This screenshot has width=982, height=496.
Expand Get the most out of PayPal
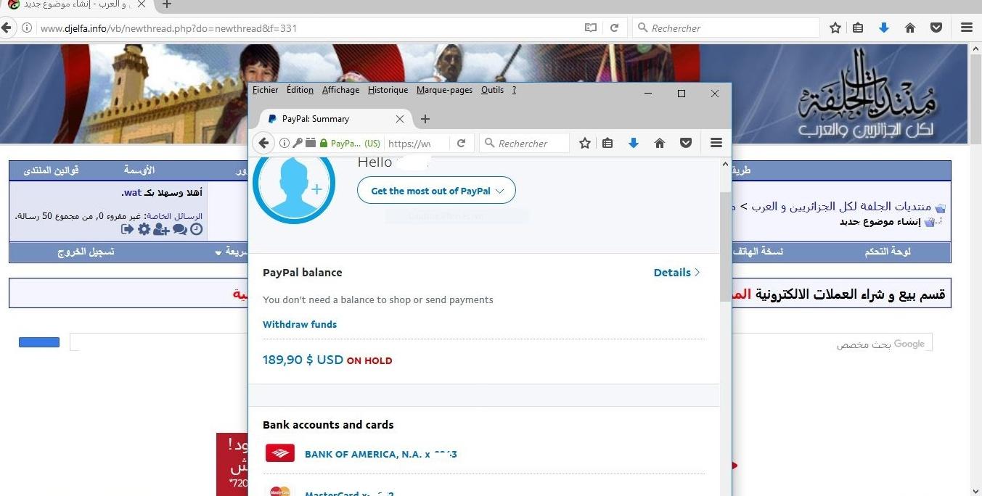pyautogui.click(x=436, y=191)
